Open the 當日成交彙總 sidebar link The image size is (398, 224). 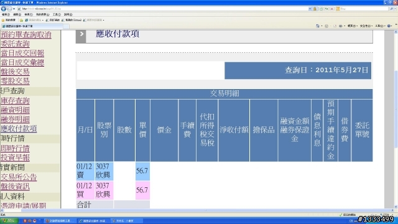click(x=22, y=62)
